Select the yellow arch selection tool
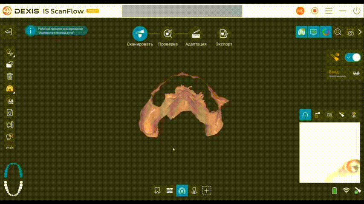The height and width of the screenshot is (204, 364). pos(10,89)
